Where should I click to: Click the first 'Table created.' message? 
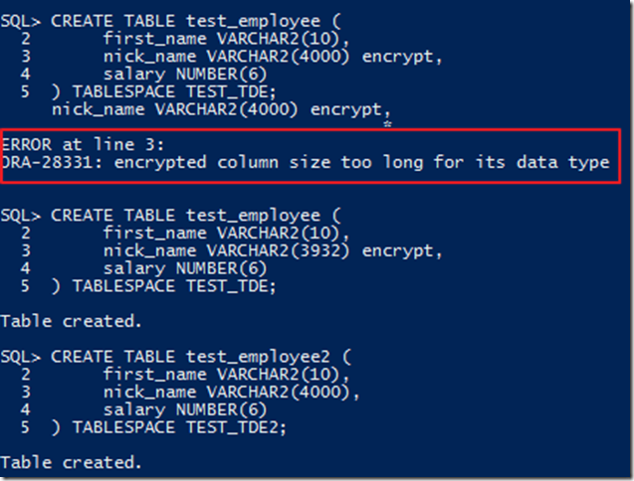click(x=71, y=321)
